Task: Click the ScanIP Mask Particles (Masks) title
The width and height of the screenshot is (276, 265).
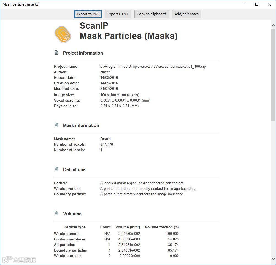Action: point(129,31)
